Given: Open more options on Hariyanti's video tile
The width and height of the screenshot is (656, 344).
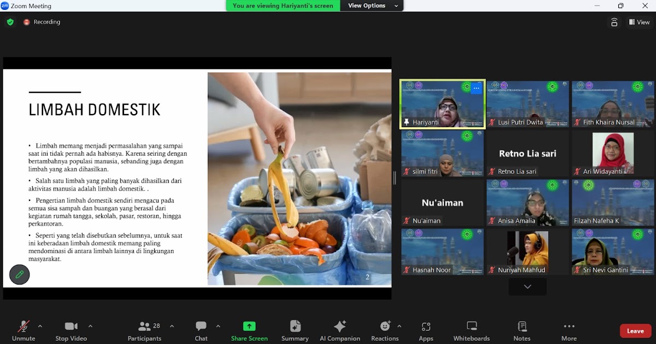Looking at the screenshot, I should [x=476, y=88].
